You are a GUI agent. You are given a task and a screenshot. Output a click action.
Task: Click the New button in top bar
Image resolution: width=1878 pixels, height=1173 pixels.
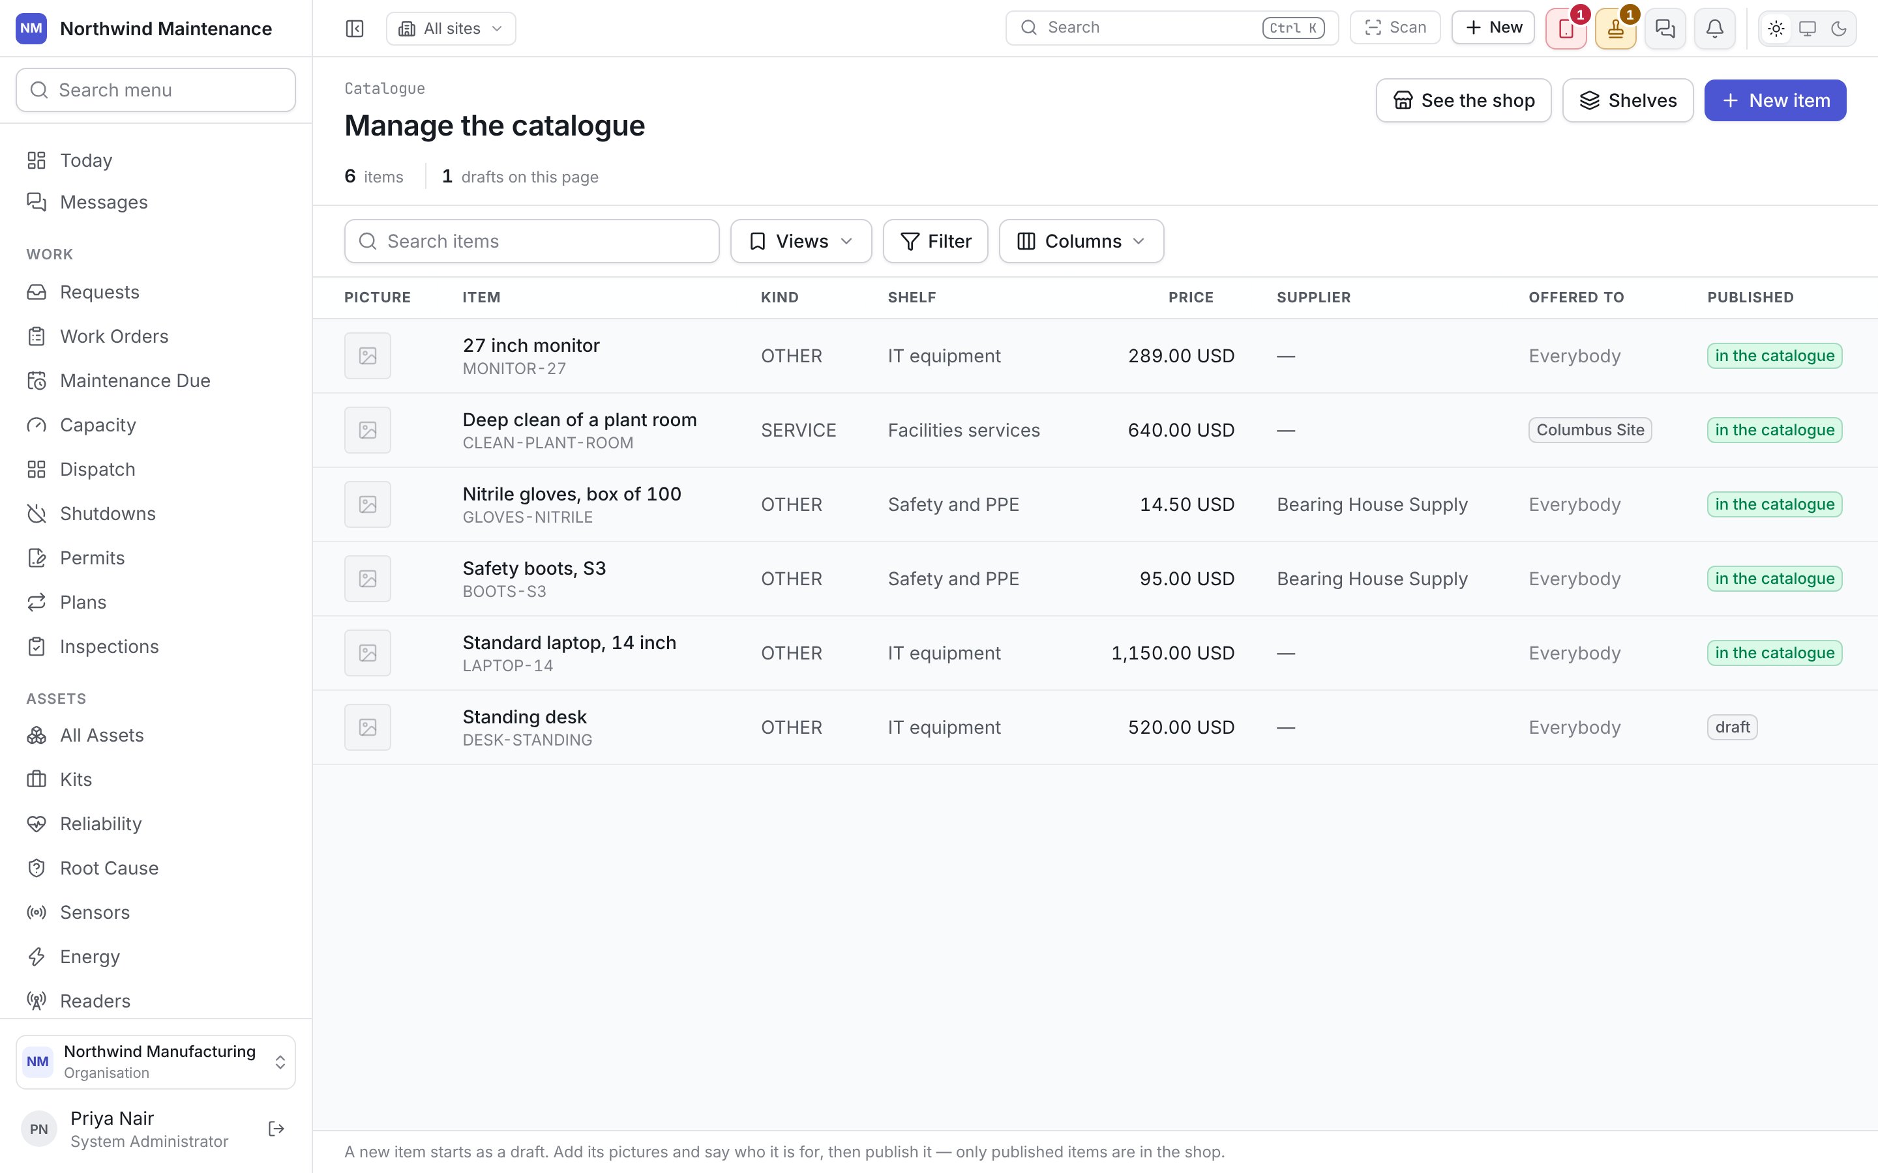1493,28
